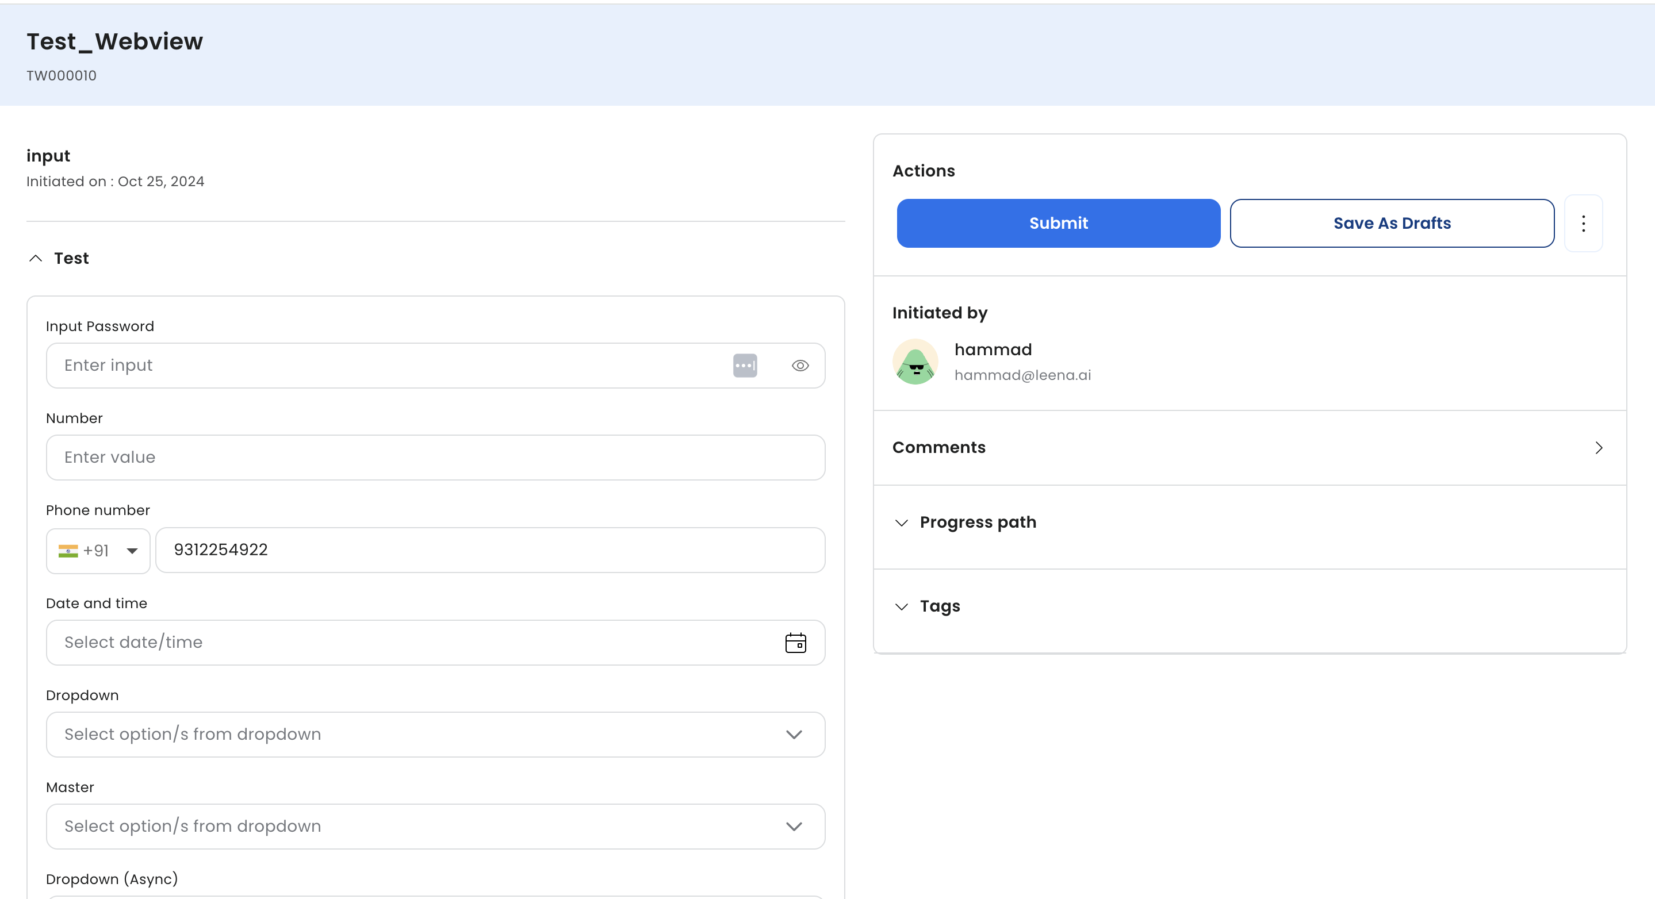Viewport: 1655px width, 899px height.
Task: Click the hammad@leena.ai email text
Action: 1022,375
